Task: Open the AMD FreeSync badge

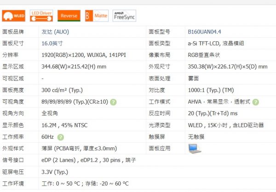Action: [x=124, y=16]
